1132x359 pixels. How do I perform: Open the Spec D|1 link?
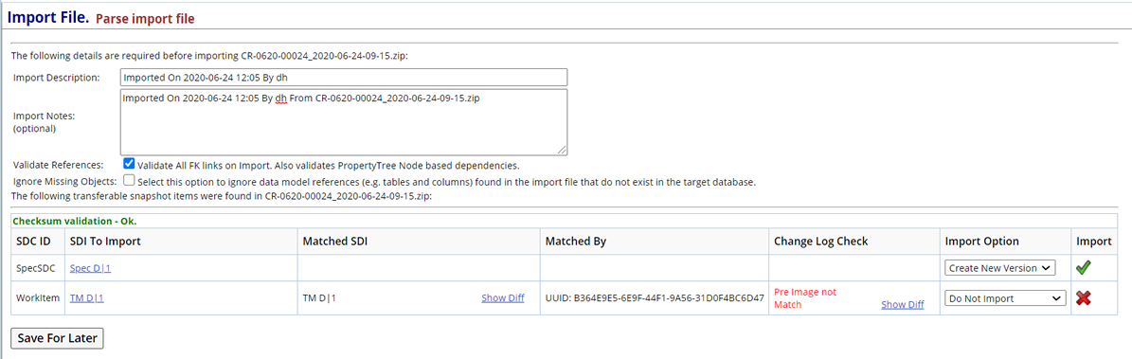tap(90, 268)
